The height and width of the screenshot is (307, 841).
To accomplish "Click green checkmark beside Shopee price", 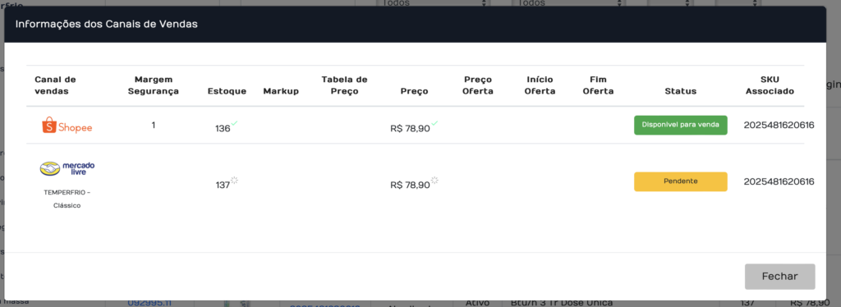I will [435, 124].
